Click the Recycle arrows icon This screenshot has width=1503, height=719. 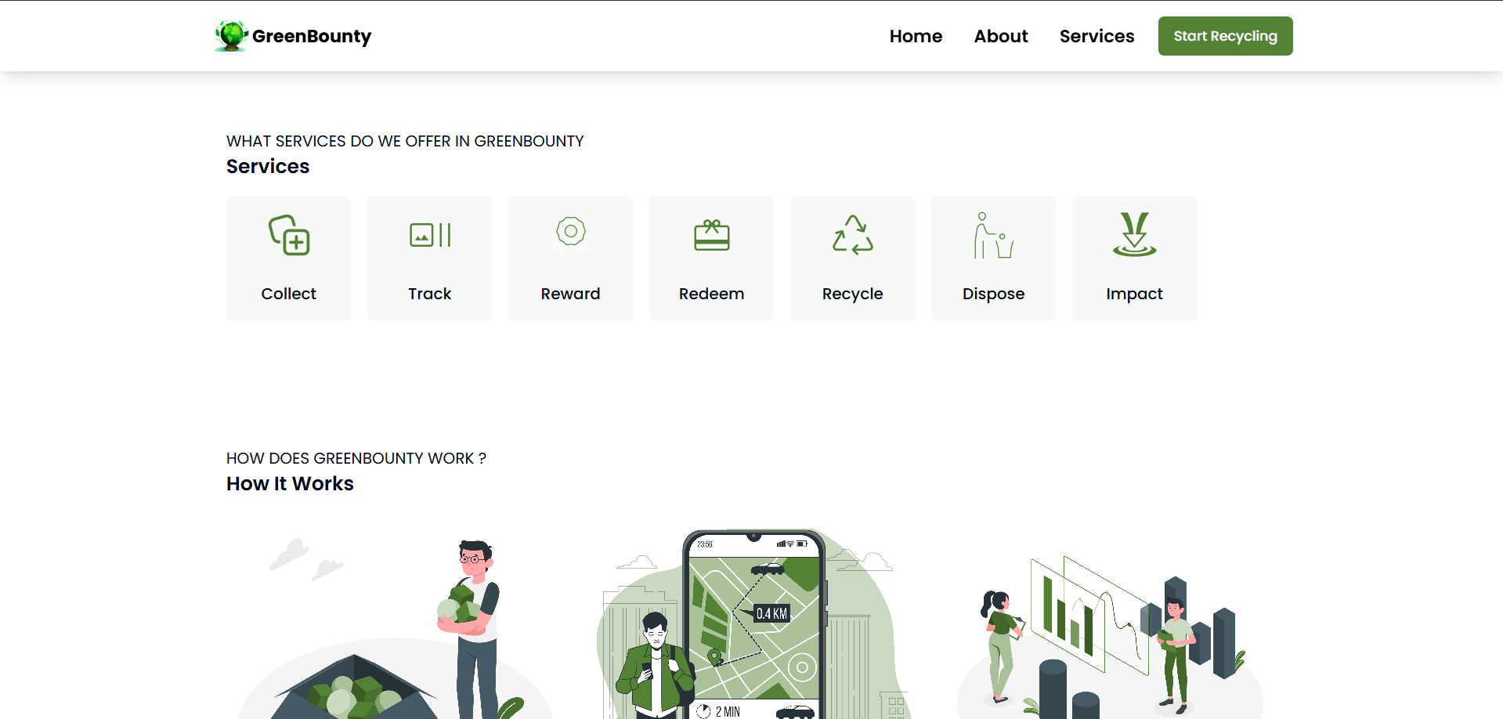(x=853, y=235)
